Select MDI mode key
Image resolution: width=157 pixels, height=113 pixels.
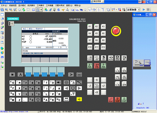click(124, 58)
